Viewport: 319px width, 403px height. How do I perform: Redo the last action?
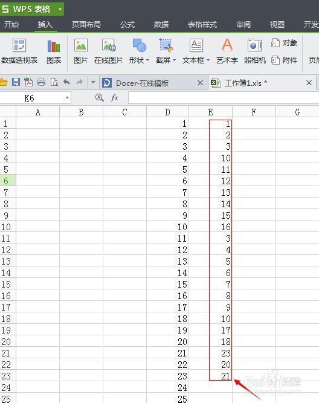tap(80, 82)
